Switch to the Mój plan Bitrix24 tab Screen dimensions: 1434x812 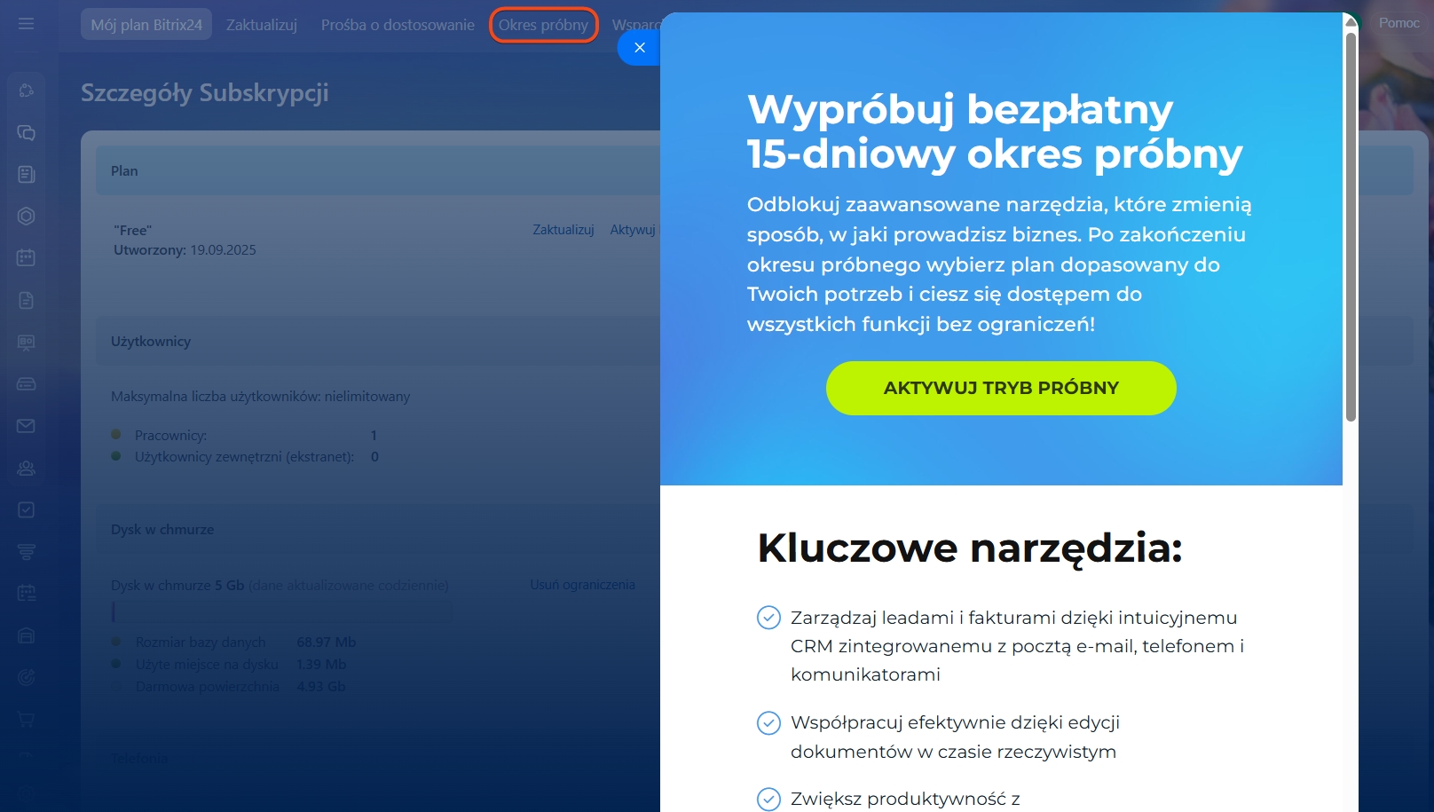146,25
